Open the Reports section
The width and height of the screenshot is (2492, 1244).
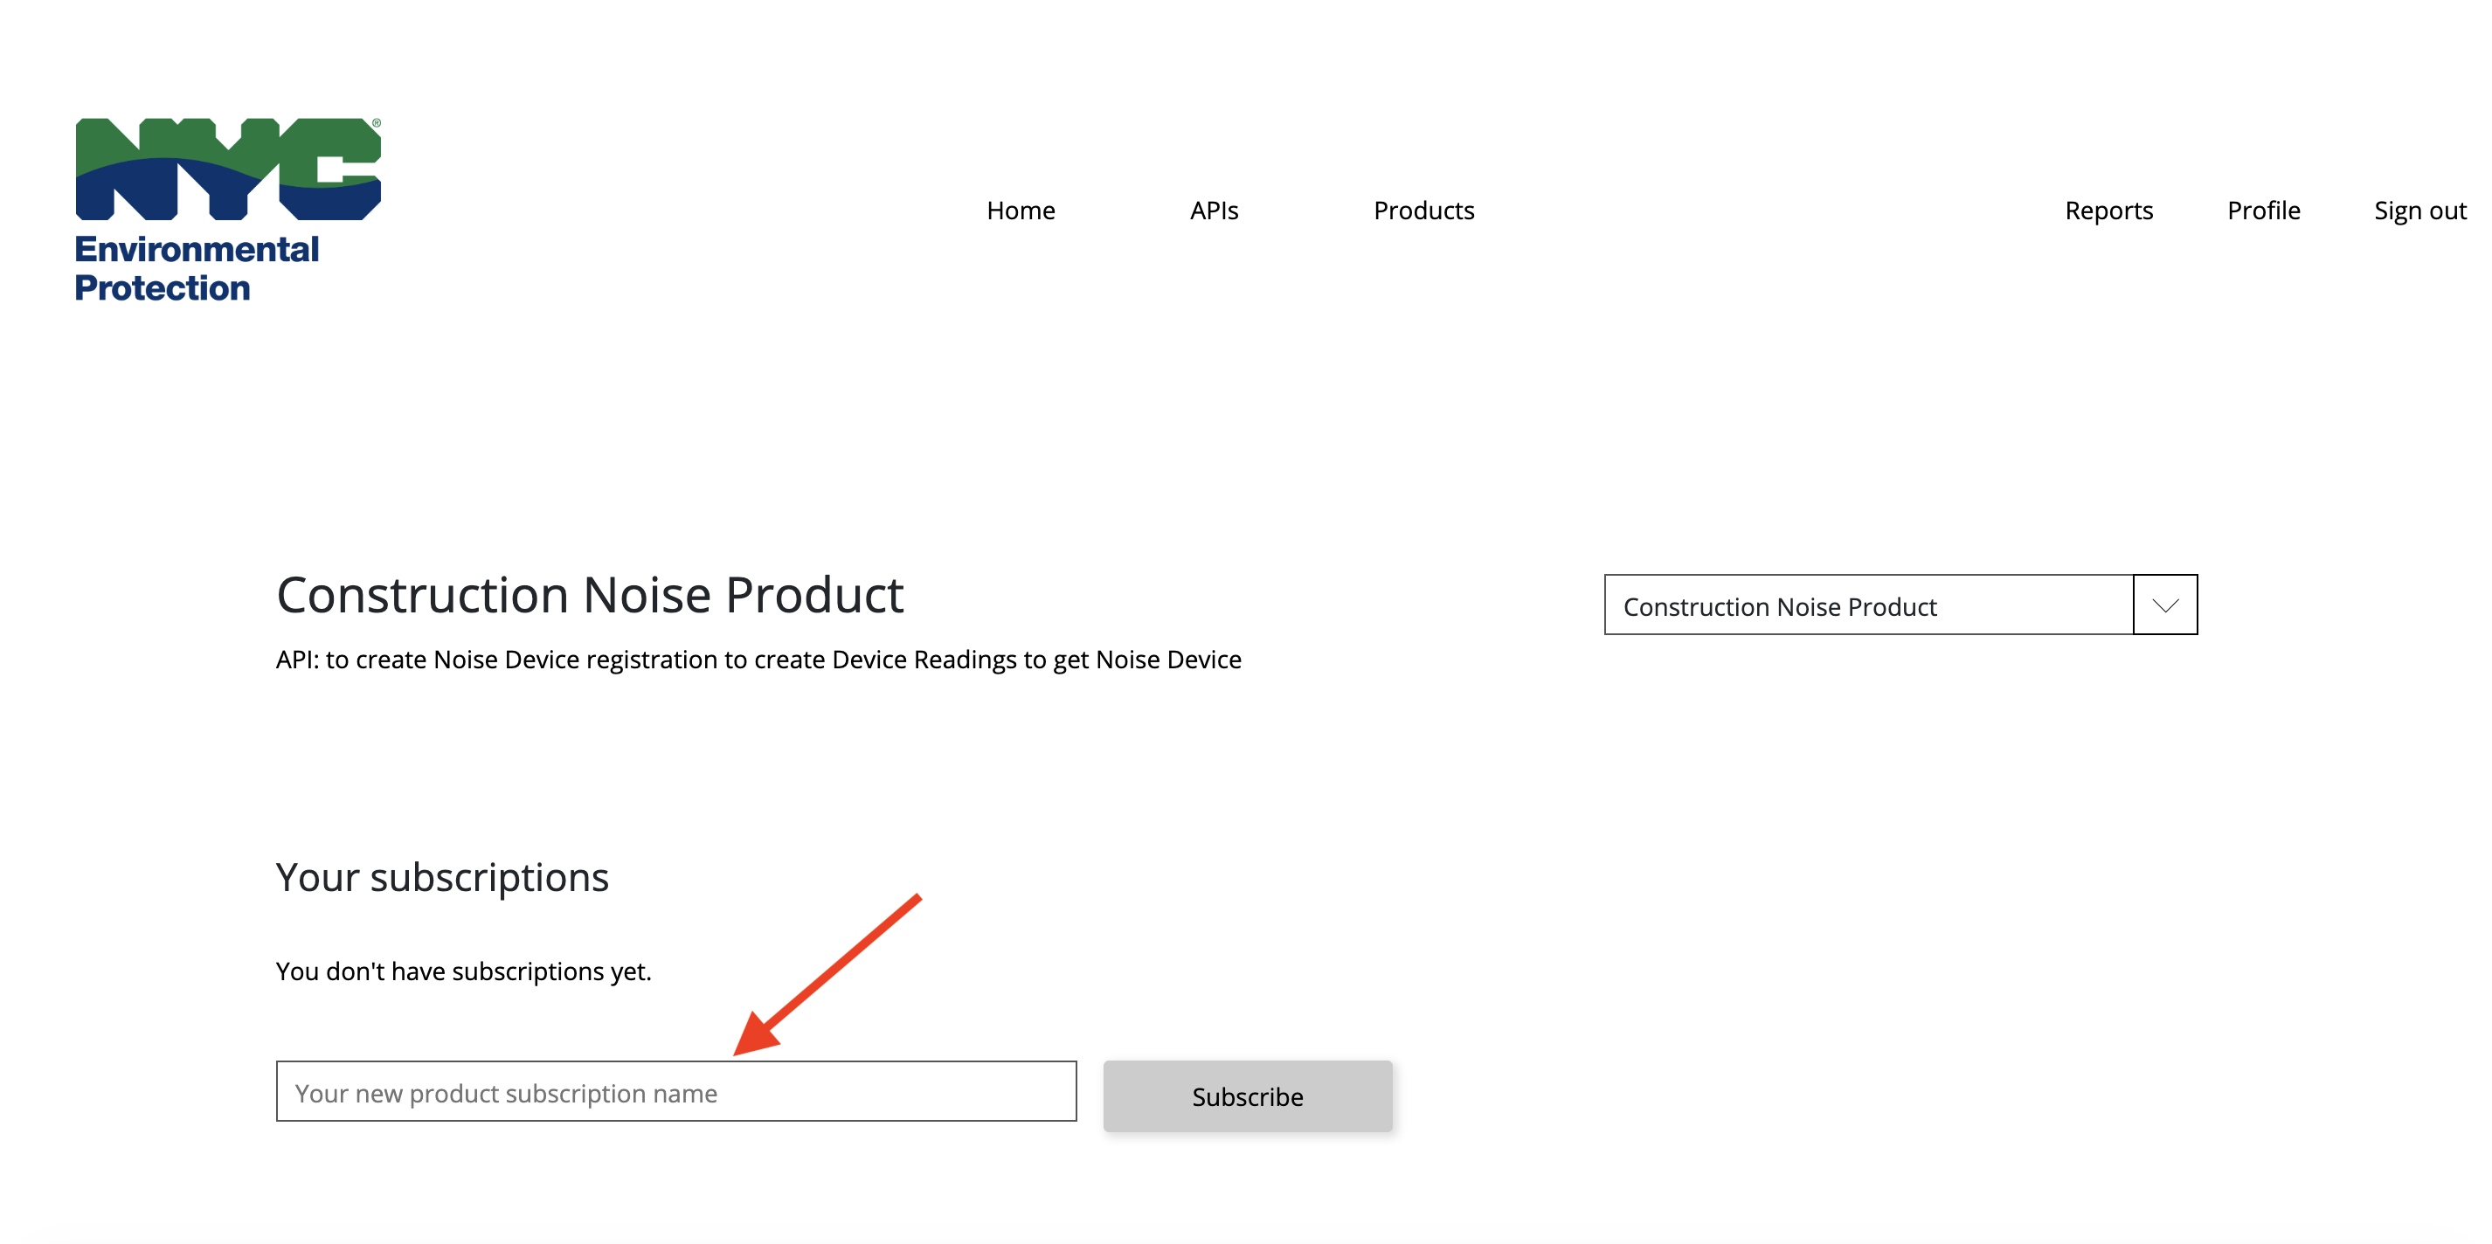(2109, 210)
